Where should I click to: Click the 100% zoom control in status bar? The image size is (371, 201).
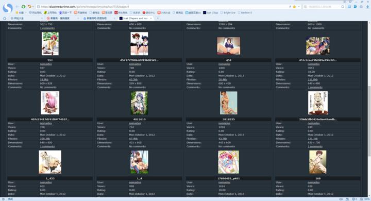pos(365,199)
